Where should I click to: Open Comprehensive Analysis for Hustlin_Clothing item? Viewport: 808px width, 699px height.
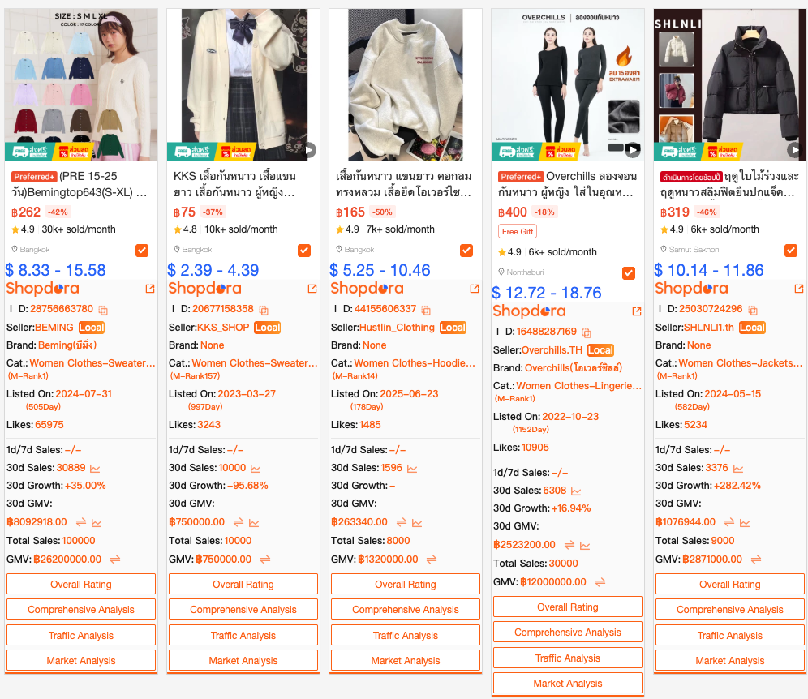pyautogui.click(x=405, y=609)
